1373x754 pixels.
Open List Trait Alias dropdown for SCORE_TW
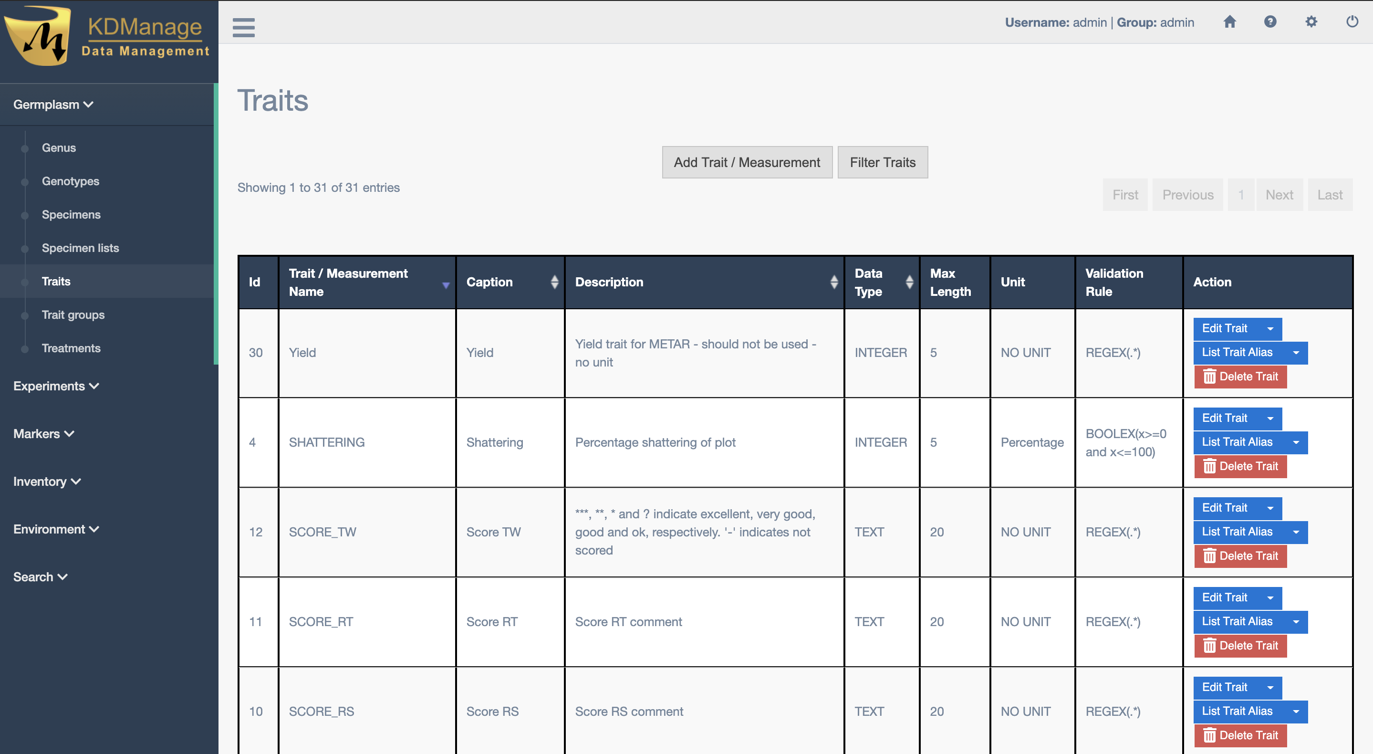coord(1296,532)
